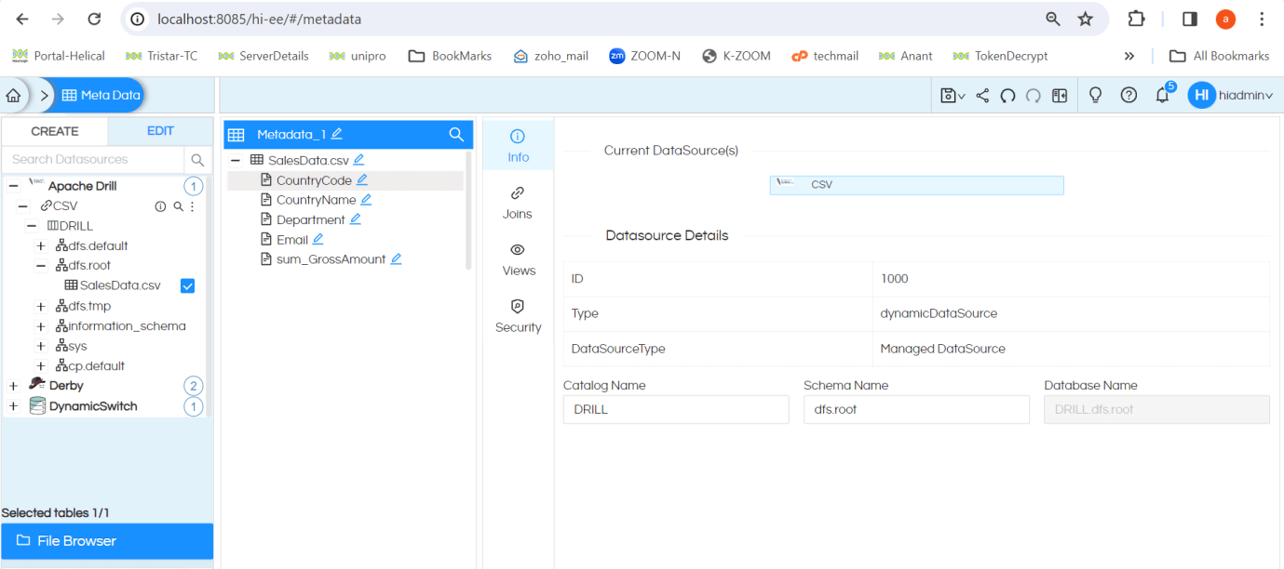This screenshot has height=569, width=1284.
Task: Click the pencil icon beside CountryName
Action: pyautogui.click(x=366, y=200)
